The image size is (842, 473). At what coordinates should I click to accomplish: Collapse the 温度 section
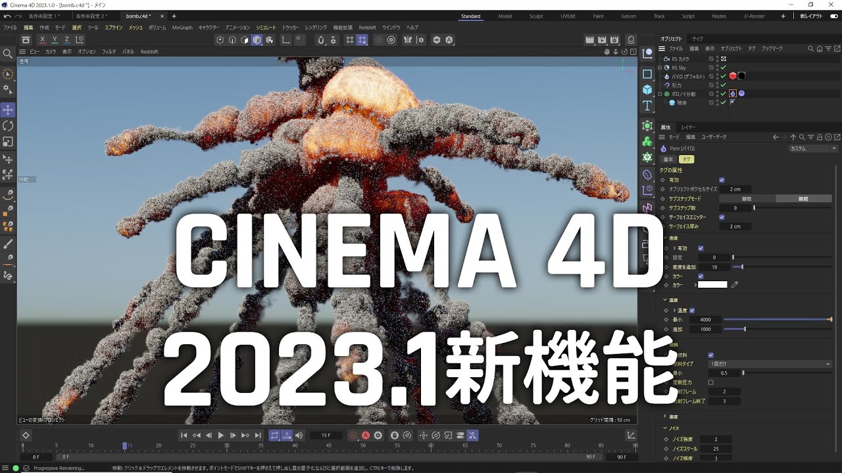click(x=665, y=300)
